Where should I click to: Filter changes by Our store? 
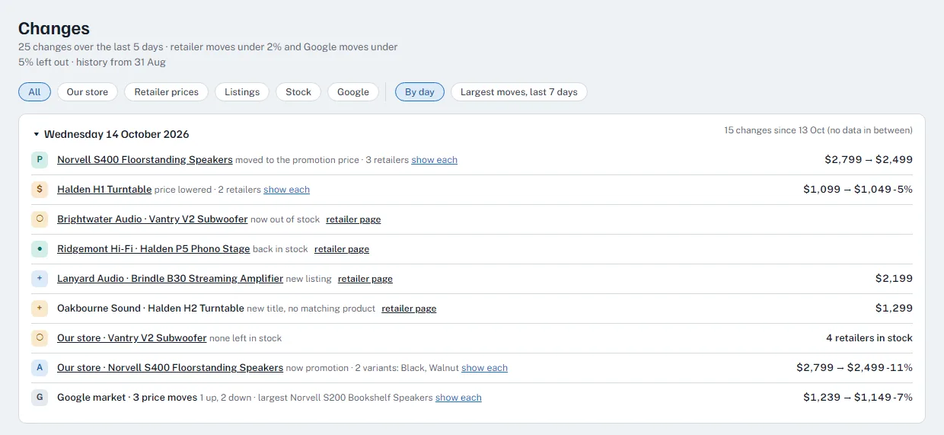(x=88, y=92)
